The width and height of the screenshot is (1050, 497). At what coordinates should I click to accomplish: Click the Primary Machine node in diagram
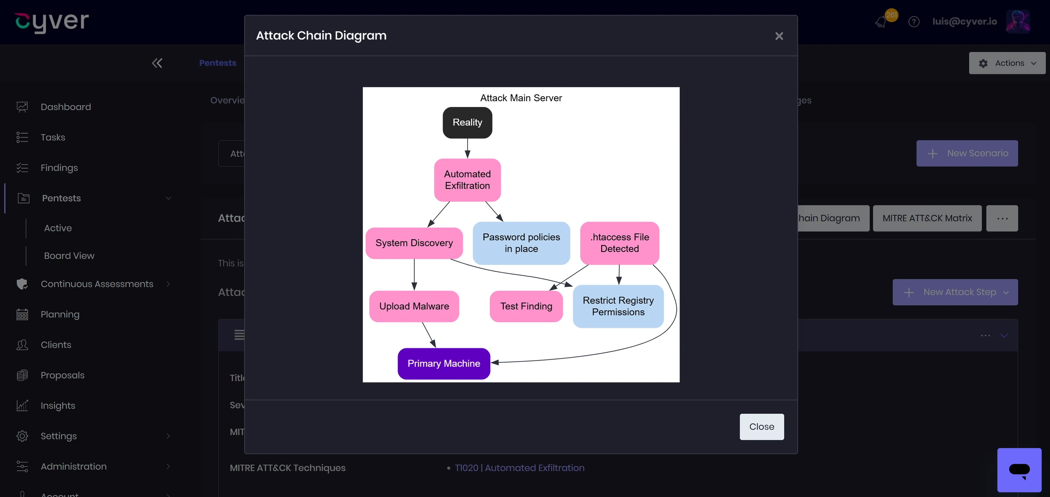444,363
